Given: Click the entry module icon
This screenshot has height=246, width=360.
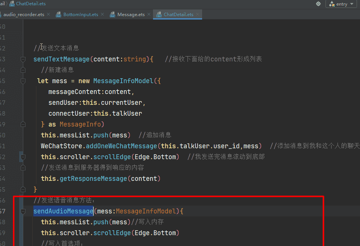Looking at the screenshot, I should tap(331, 4).
